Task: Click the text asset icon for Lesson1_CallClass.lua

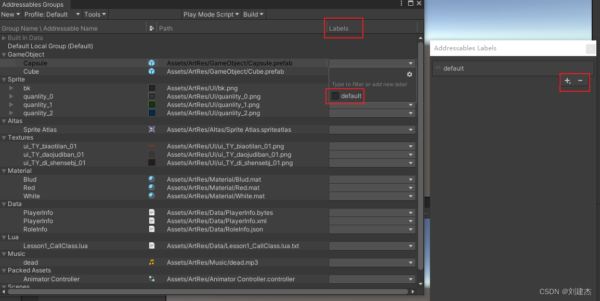Action: 152,245
